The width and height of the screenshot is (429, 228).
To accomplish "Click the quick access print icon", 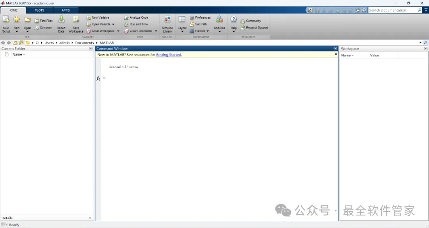I will pos(357,10).
